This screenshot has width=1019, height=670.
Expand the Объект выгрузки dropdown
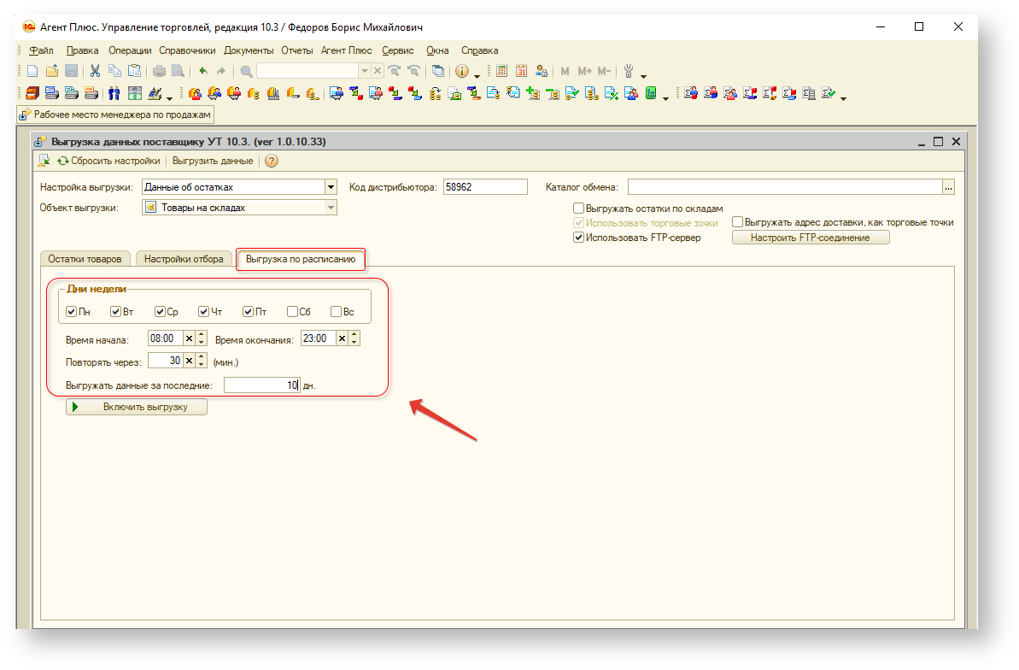(x=331, y=208)
